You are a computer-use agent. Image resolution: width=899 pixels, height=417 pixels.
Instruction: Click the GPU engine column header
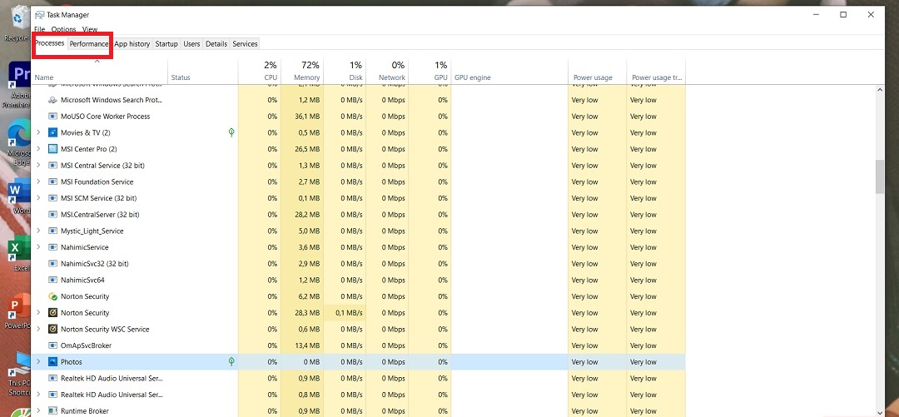(x=509, y=71)
